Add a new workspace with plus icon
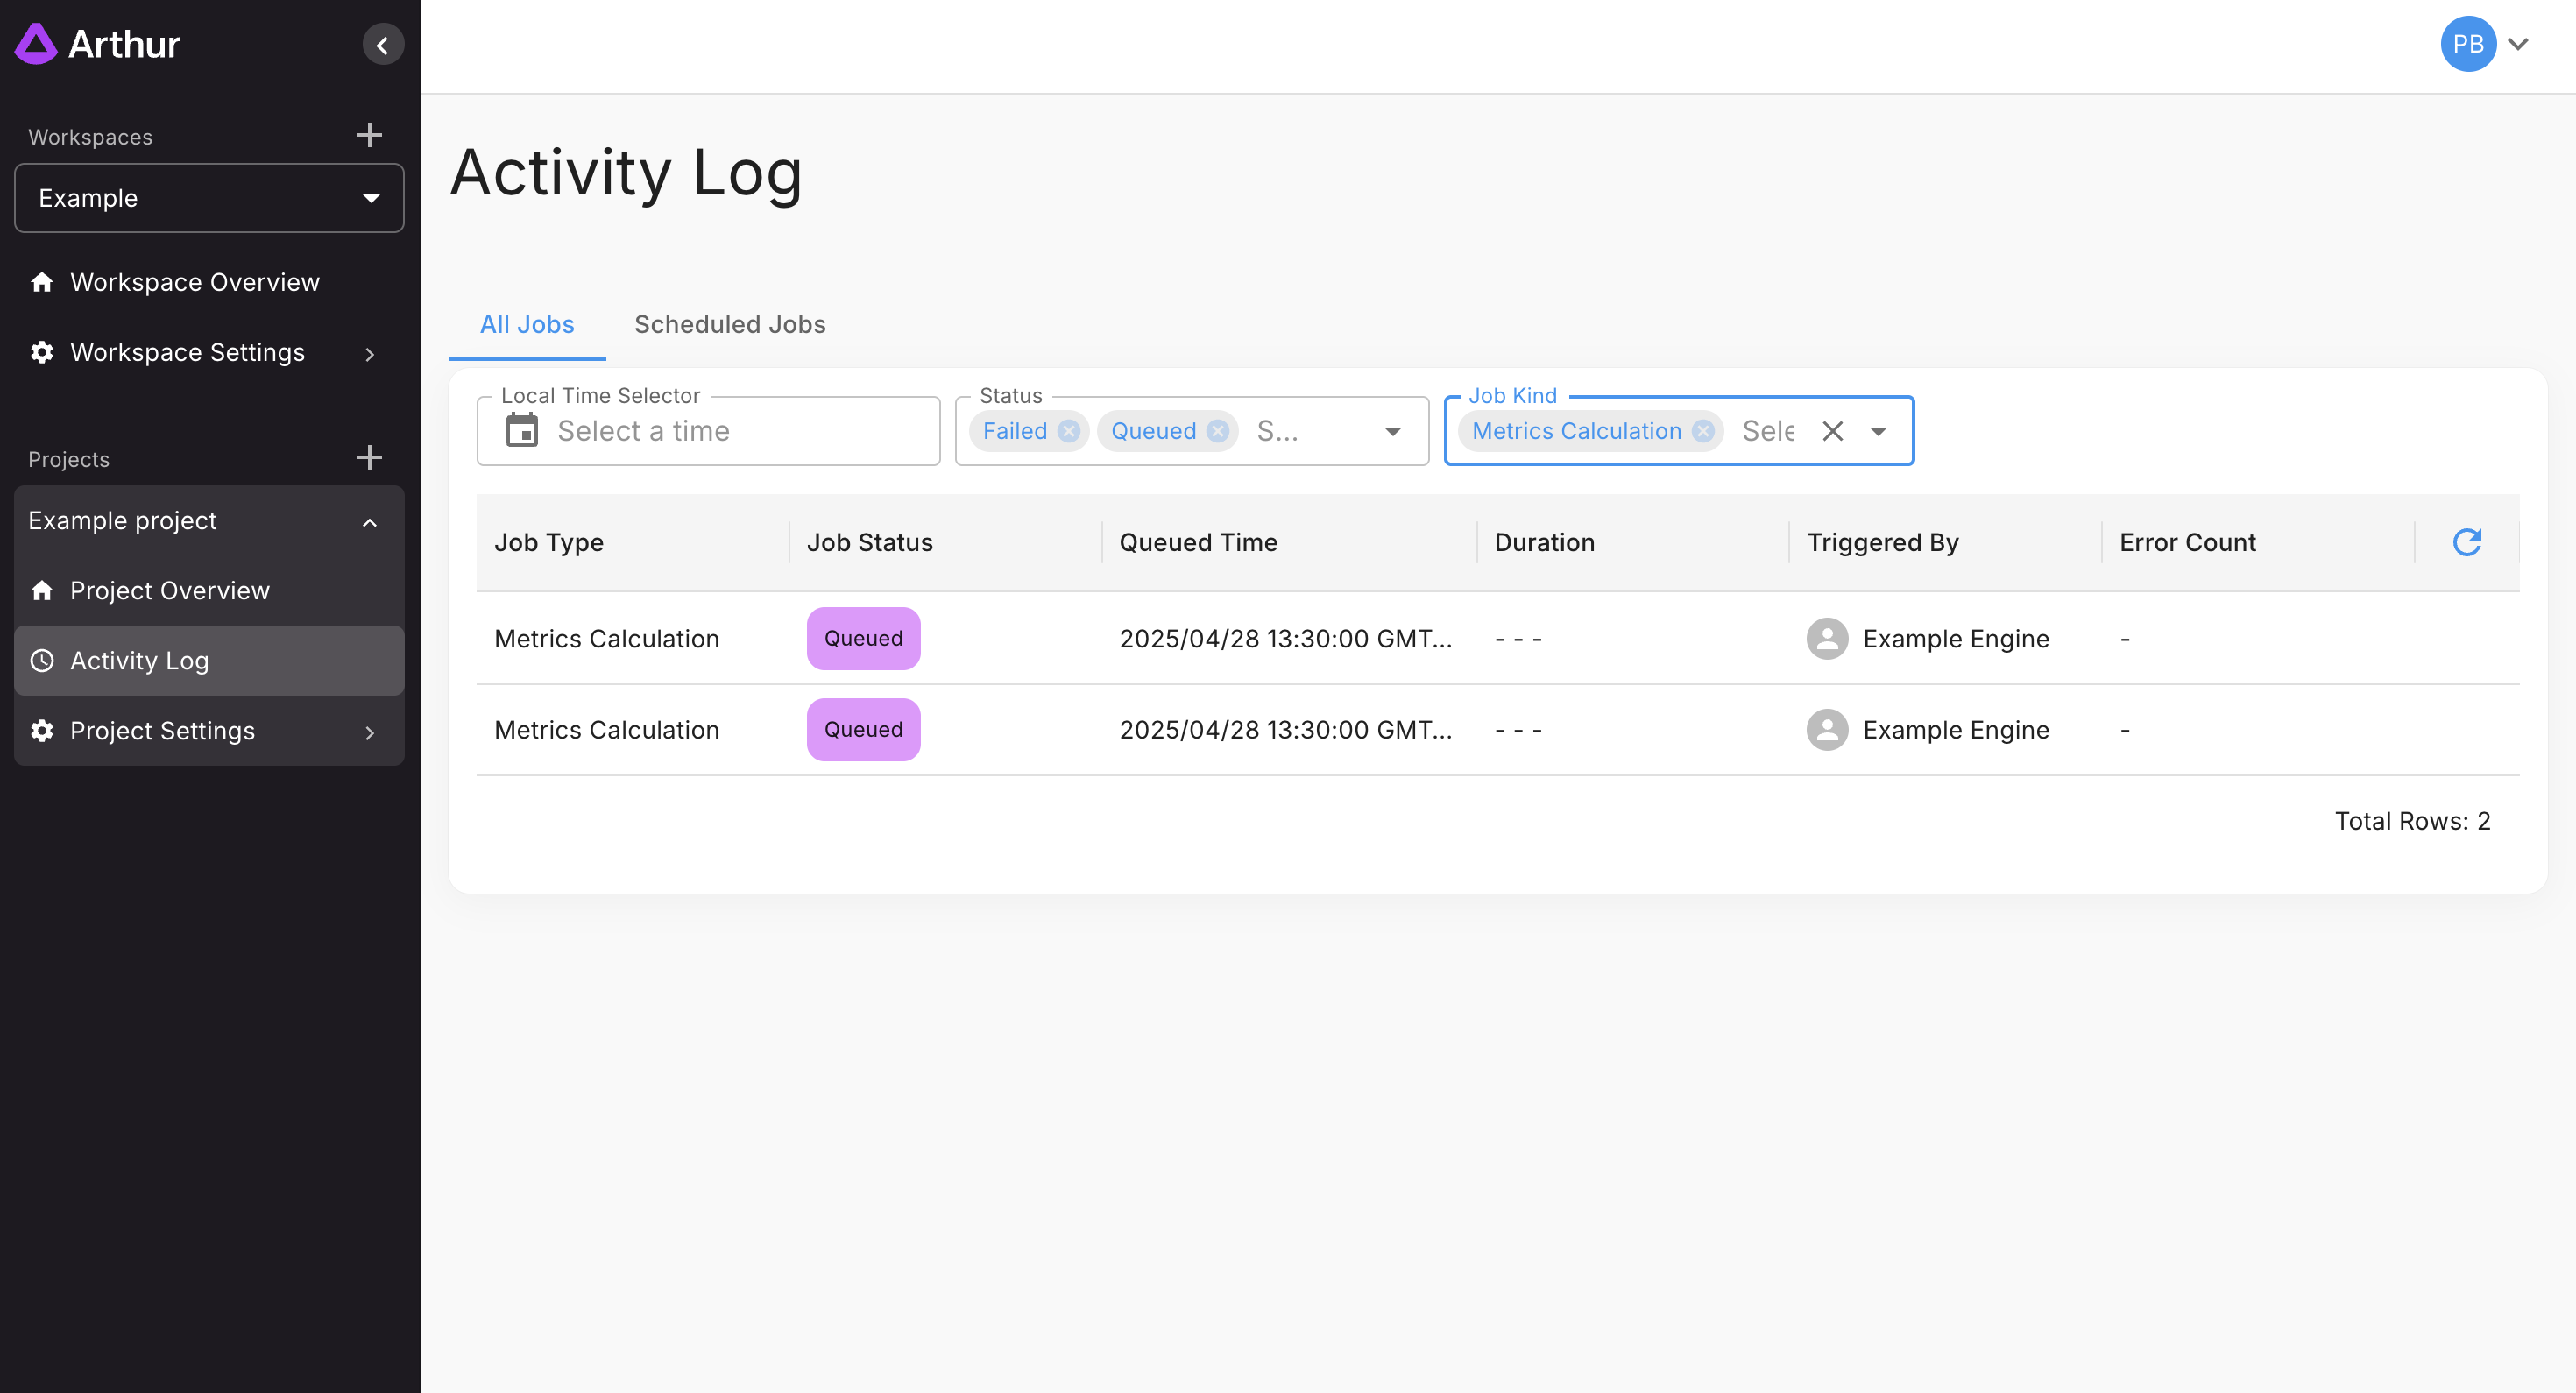Screen dimensions: 2576x1393 coord(369,135)
